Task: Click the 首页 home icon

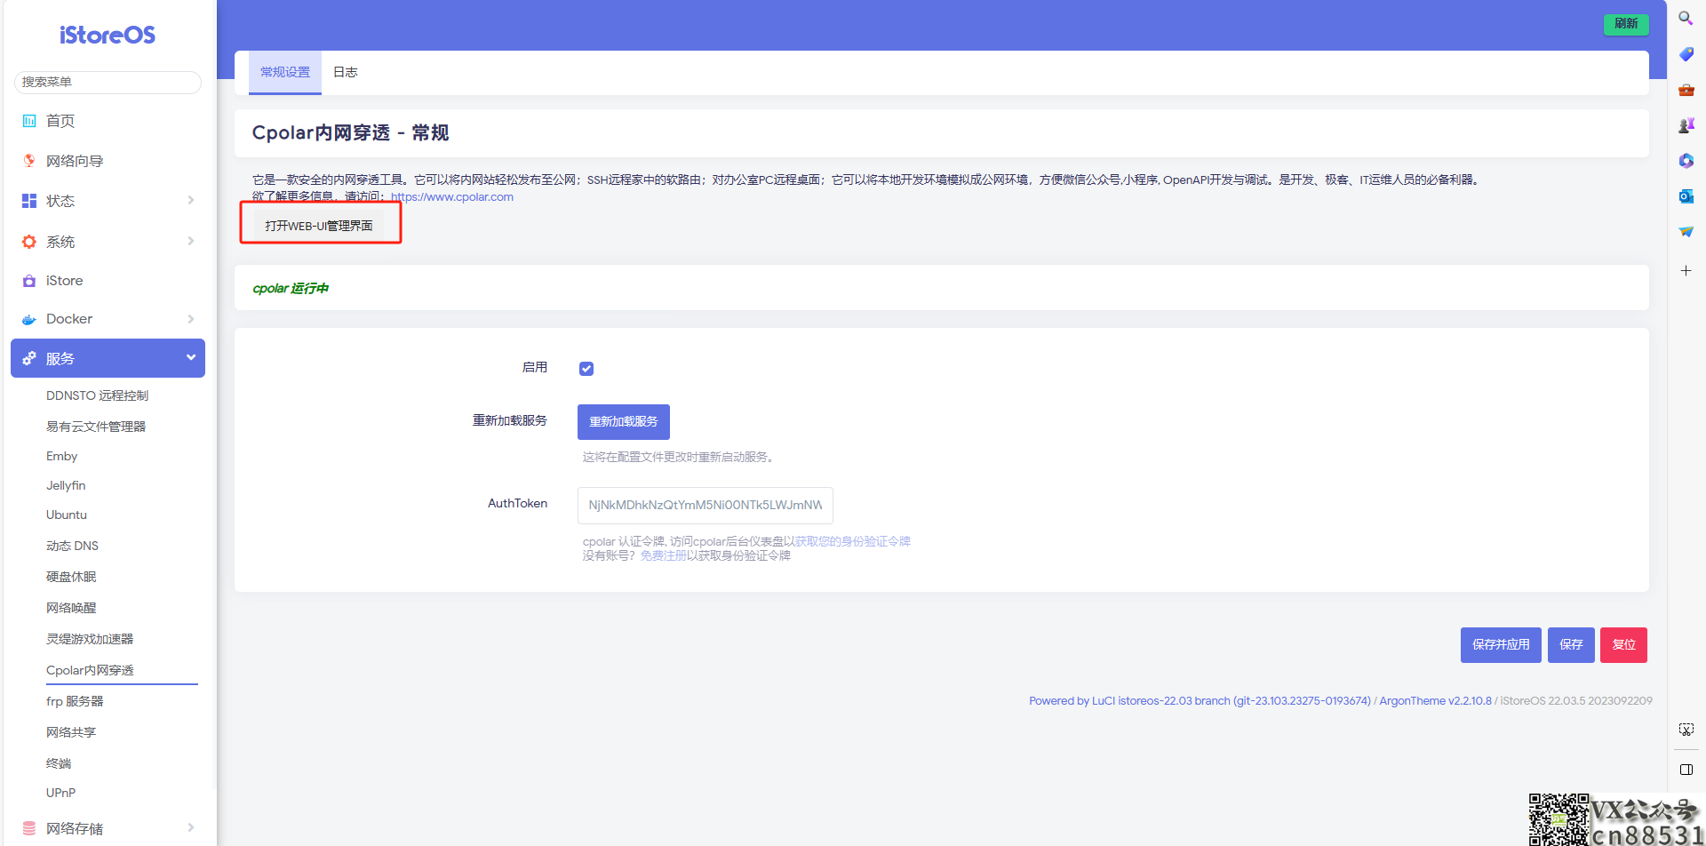Action: coord(29,121)
